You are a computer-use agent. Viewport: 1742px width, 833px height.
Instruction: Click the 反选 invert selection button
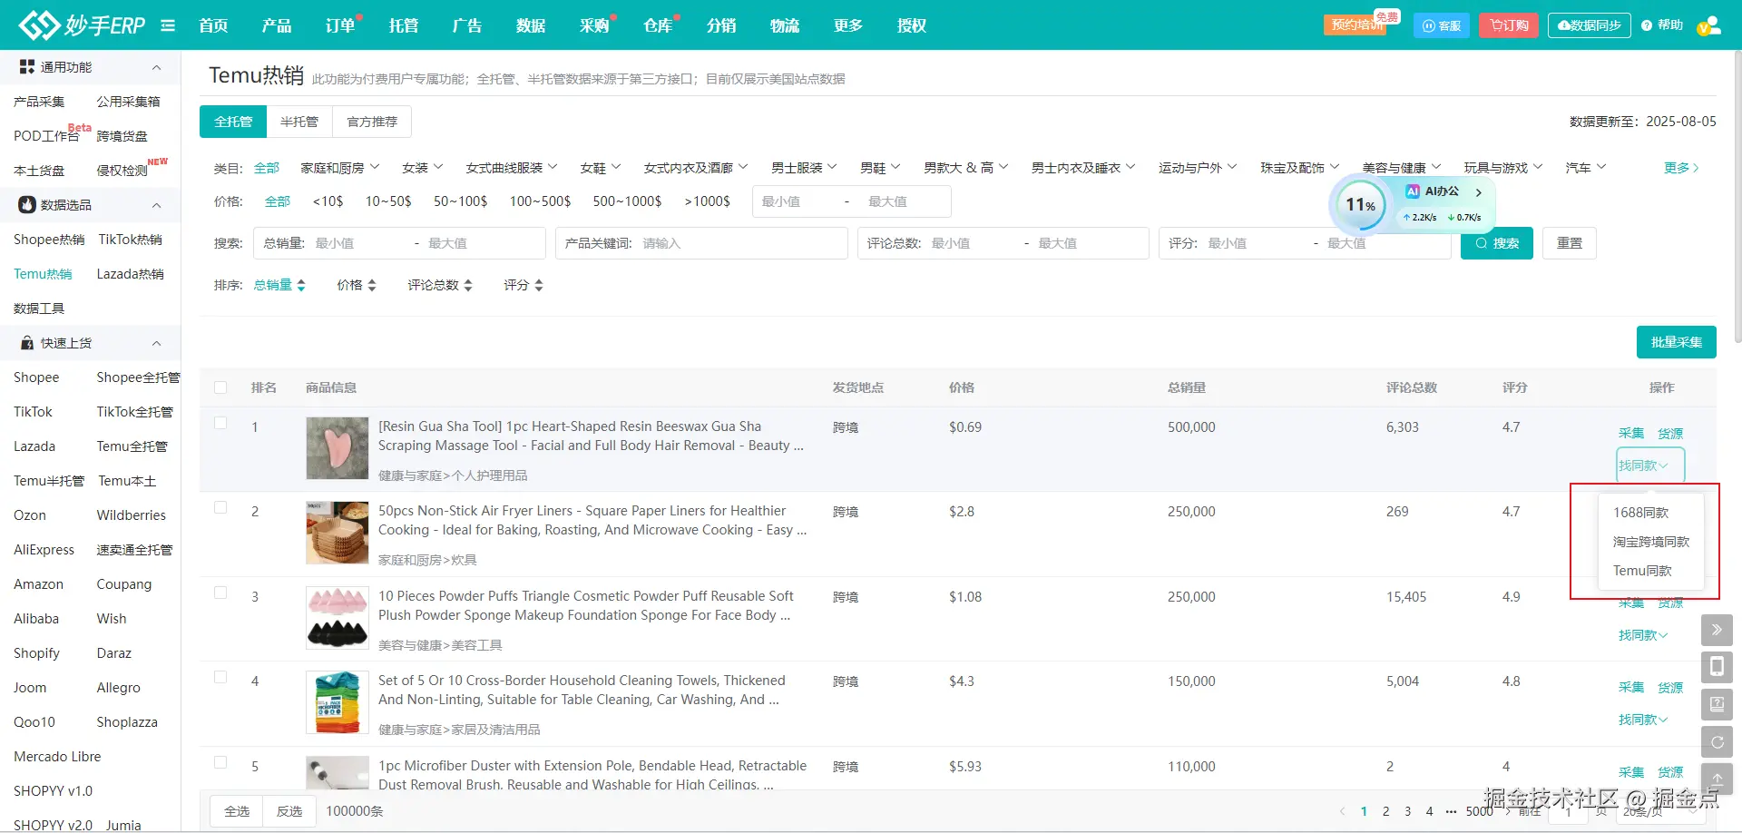click(x=289, y=811)
